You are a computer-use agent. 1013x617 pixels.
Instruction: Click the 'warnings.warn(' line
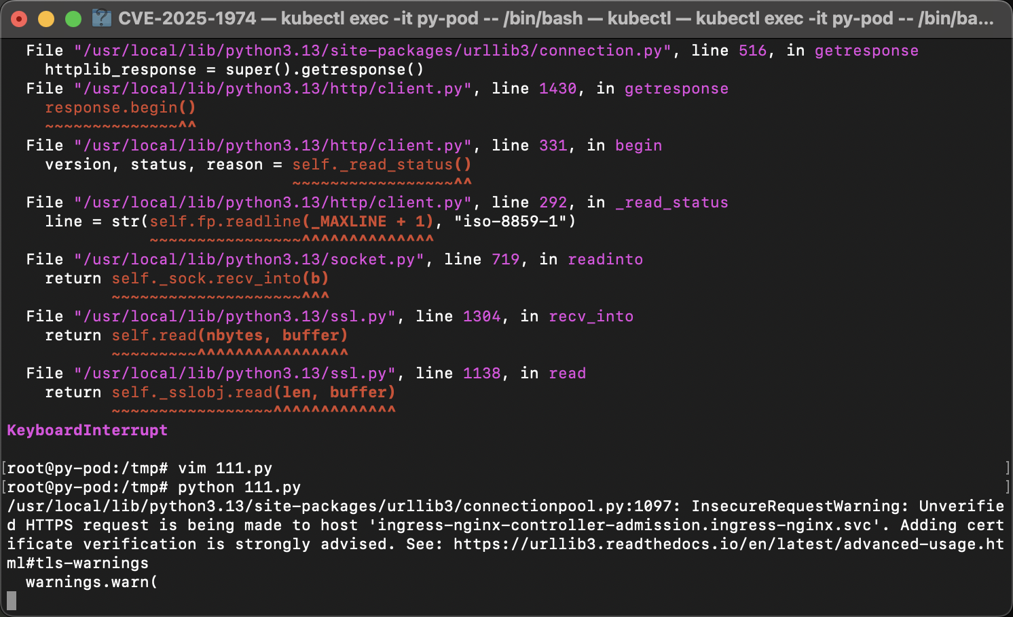pyautogui.click(x=92, y=582)
